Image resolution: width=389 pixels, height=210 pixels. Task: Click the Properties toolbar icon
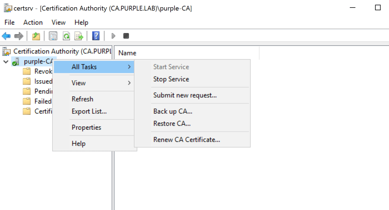coord(53,36)
